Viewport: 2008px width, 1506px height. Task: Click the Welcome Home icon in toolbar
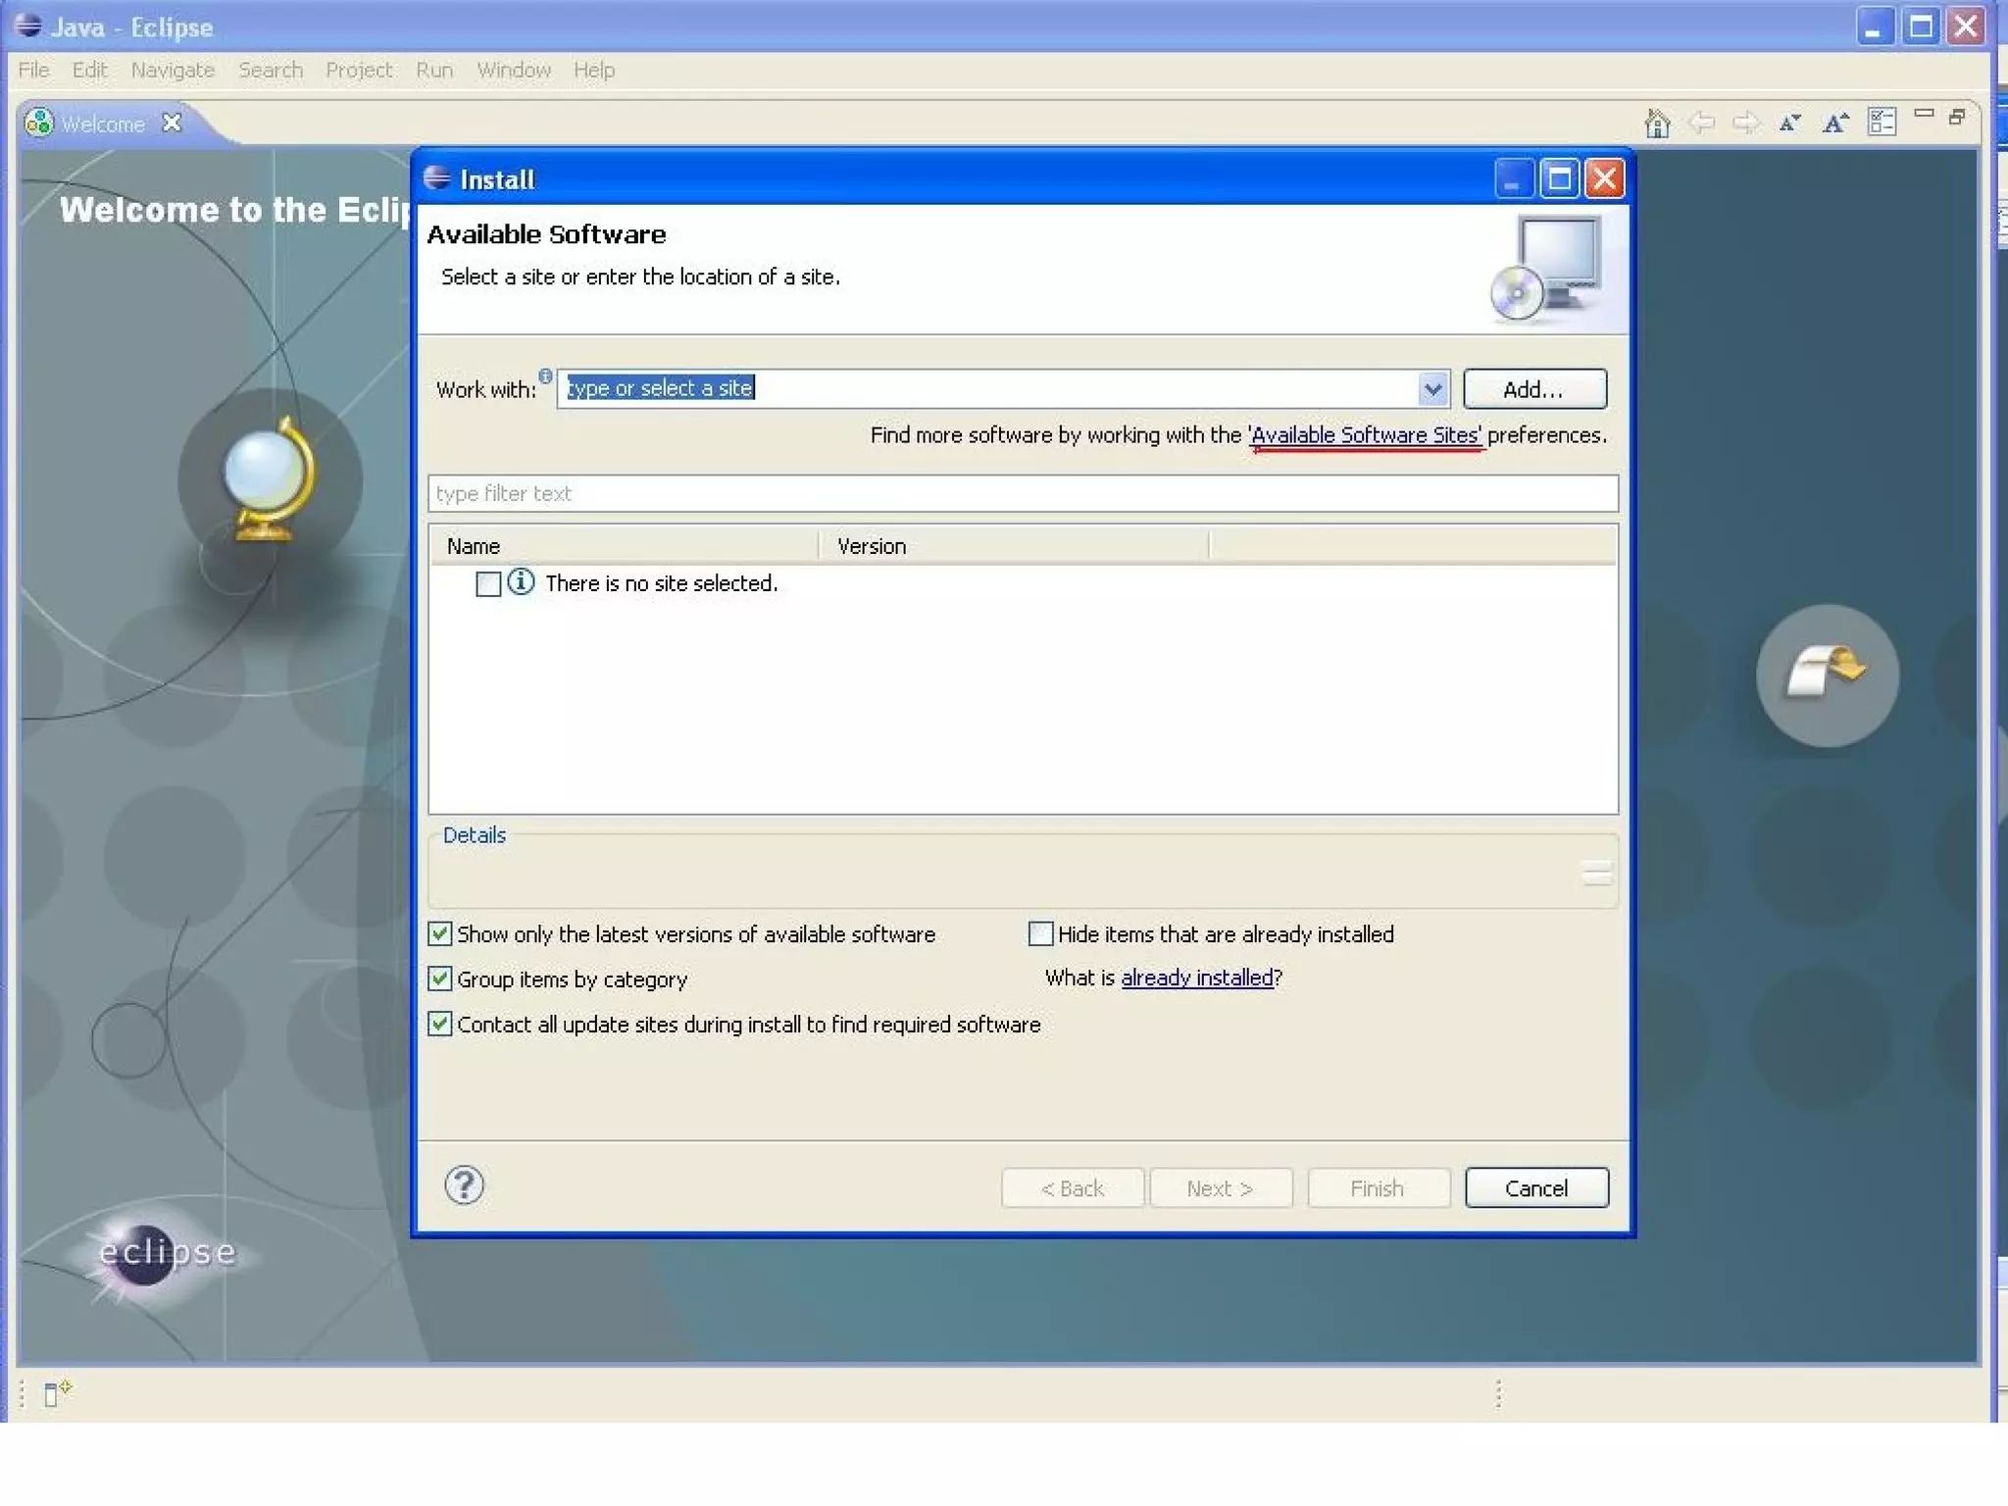[1657, 124]
